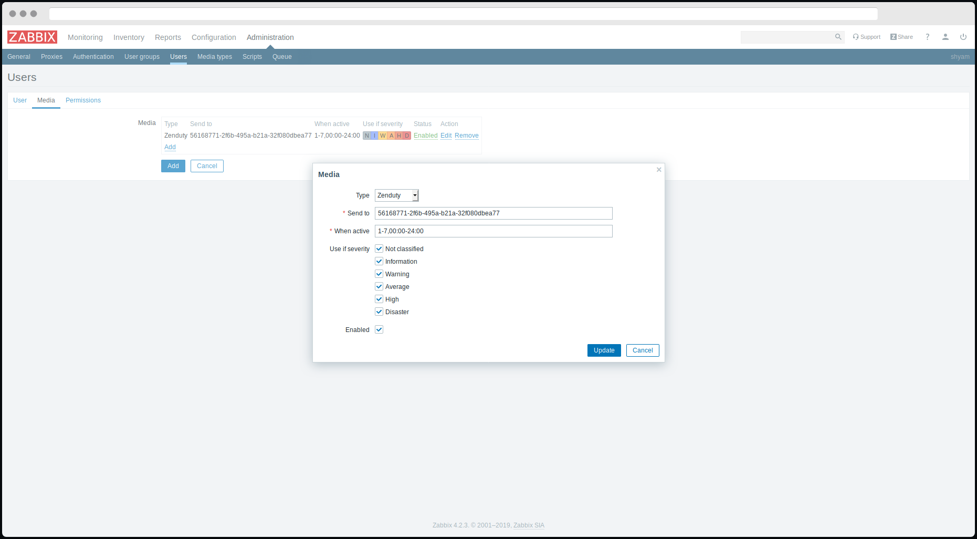Select the Users submenu item
Screen dimensions: 977x539
178,57
